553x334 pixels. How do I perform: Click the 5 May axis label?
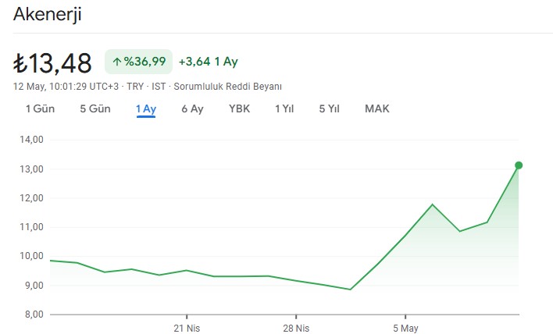pyautogui.click(x=405, y=328)
